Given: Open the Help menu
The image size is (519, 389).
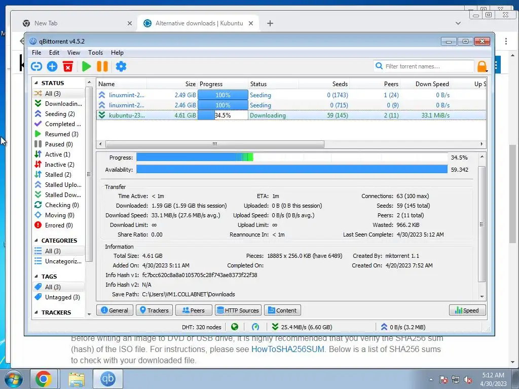Looking at the screenshot, I should (x=117, y=53).
